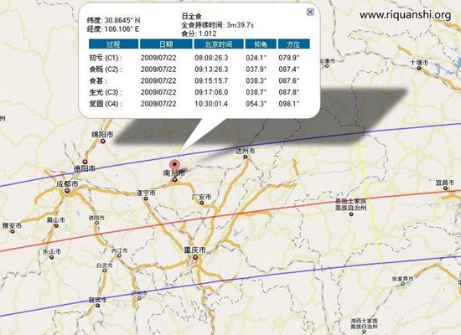Viewport: 461px width, 335px height.
Task: Select the Mianyang city marker
Action: tap(102, 142)
